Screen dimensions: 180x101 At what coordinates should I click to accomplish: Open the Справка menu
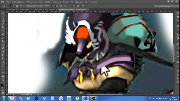click(94, 2)
